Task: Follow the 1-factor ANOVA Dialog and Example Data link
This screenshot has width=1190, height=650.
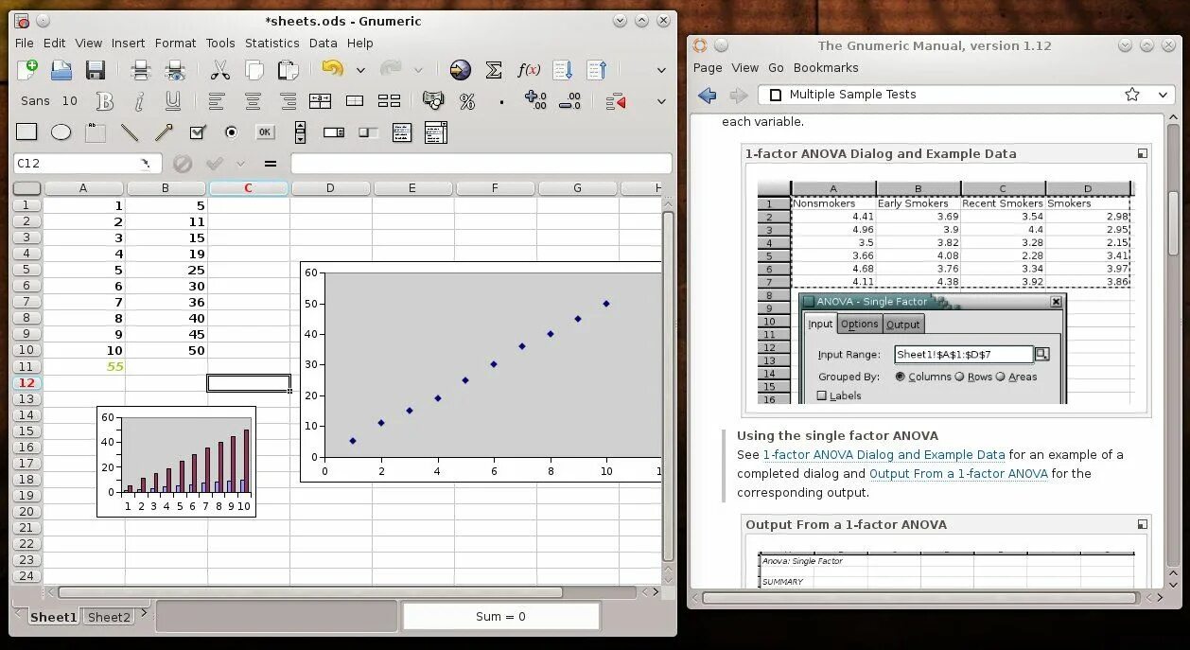Action: [x=884, y=455]
